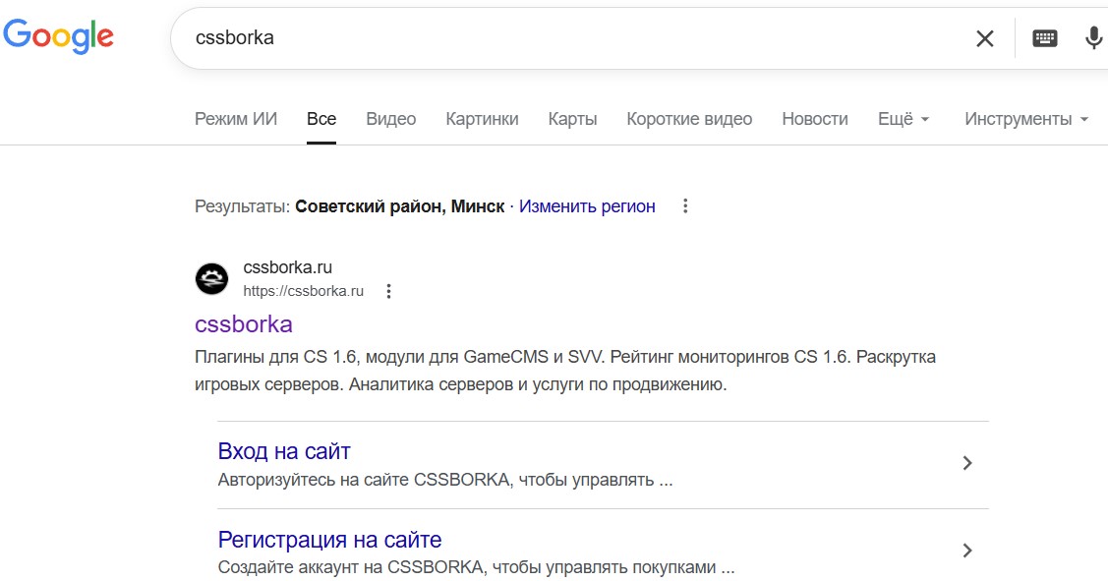1108x581 pixels.
Task: Open the on-screen keyboard icon
Action: coord(1045,37)
